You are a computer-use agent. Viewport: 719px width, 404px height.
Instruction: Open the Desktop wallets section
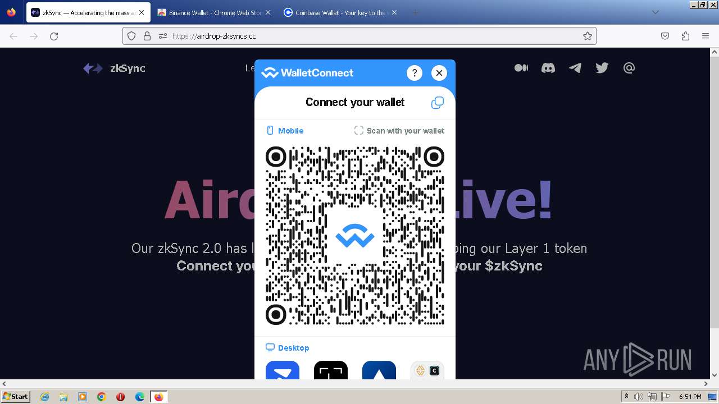point(288,348)
